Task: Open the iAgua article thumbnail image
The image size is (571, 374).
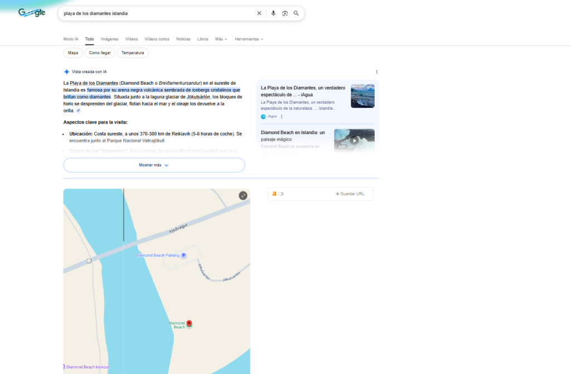Action: (x=362, y=96)
